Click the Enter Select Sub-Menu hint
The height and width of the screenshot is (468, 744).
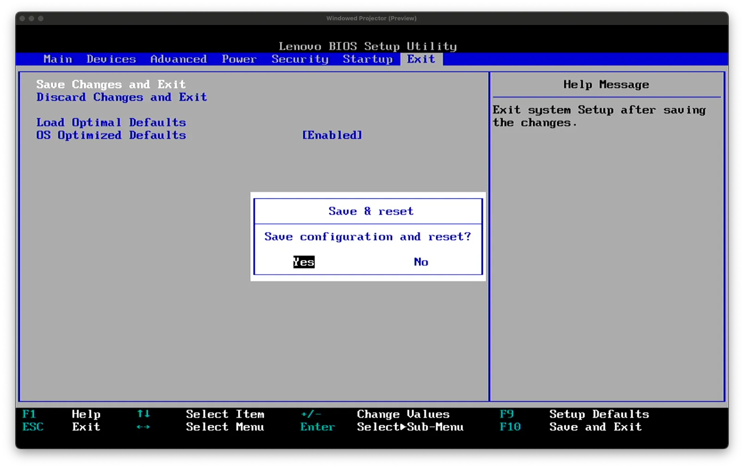(x=382, y=427)
